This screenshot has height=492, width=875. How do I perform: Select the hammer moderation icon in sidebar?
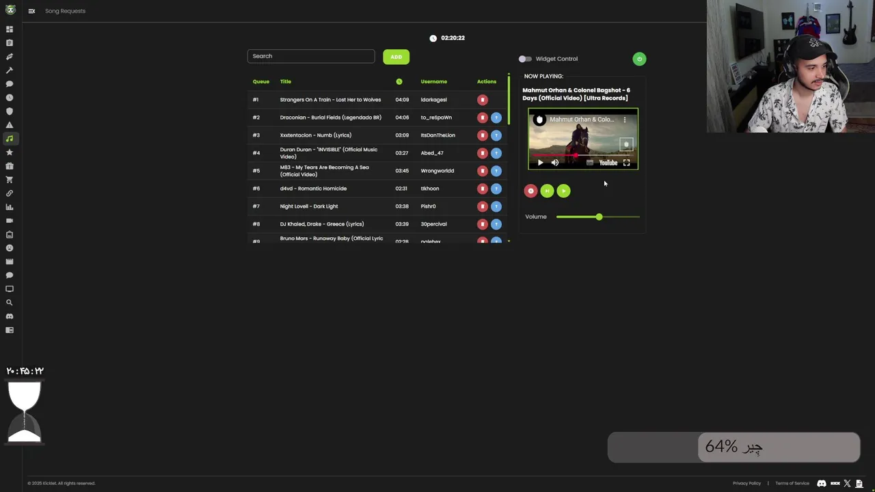pyautogui.click(x=10, y=70)
